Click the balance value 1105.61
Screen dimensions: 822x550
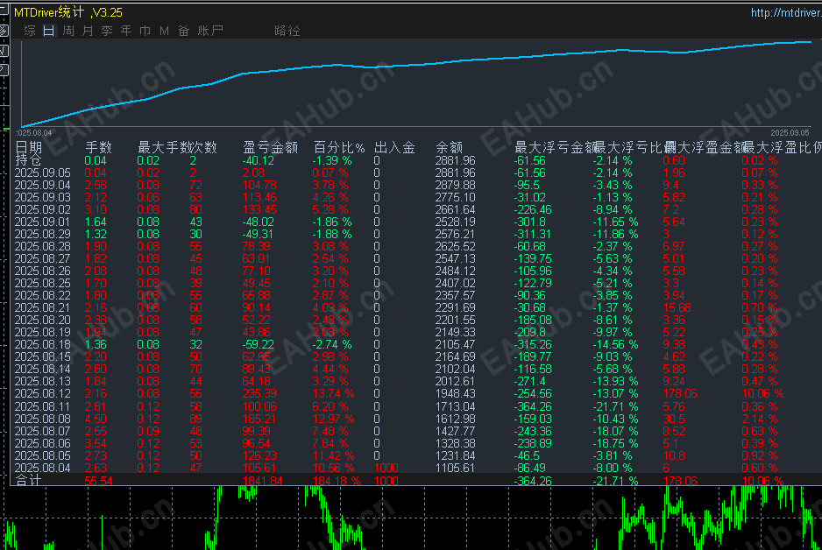coord(455,468)
